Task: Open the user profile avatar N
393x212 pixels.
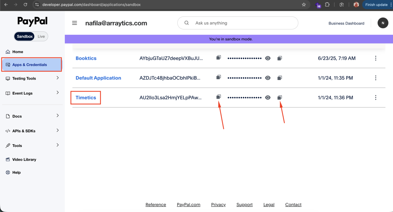Action: pos(383,23)
